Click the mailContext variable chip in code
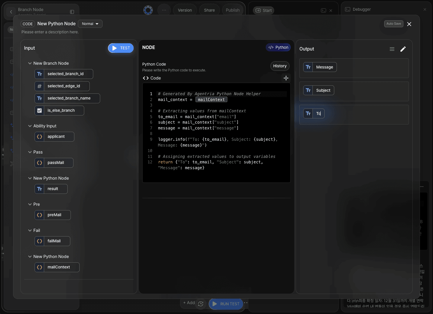433x314 pixels. 211,100
